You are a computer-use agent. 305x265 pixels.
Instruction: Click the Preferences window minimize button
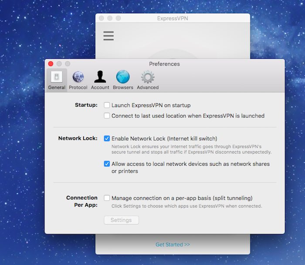tap(59, 64)
